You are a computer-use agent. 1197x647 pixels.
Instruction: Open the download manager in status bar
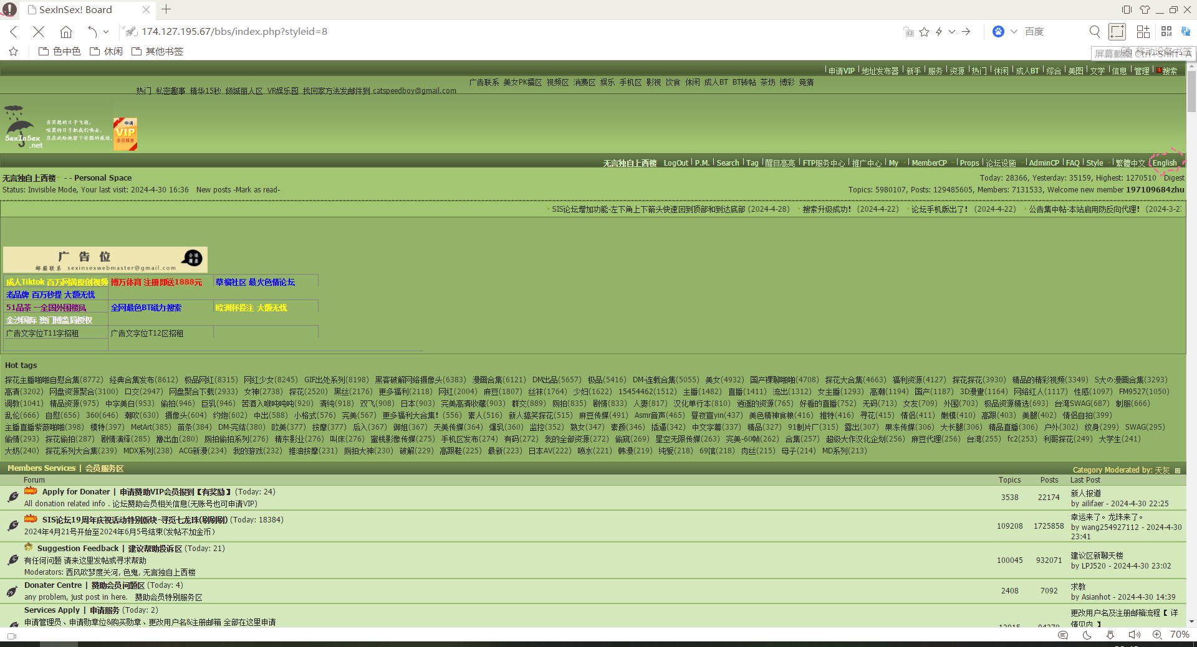tap(1110, 635)
